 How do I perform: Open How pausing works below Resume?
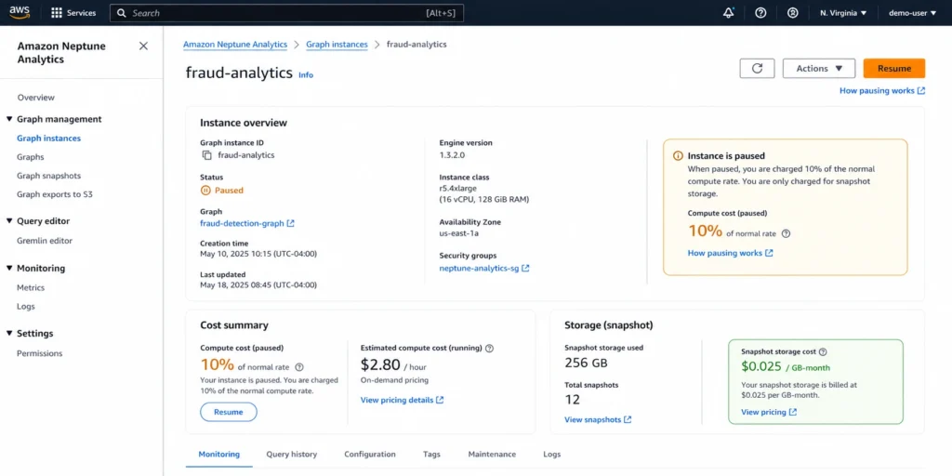click(882, 90)
